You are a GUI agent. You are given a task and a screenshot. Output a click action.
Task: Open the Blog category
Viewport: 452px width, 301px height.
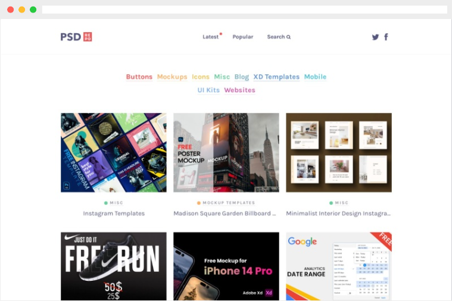point(242,77)
